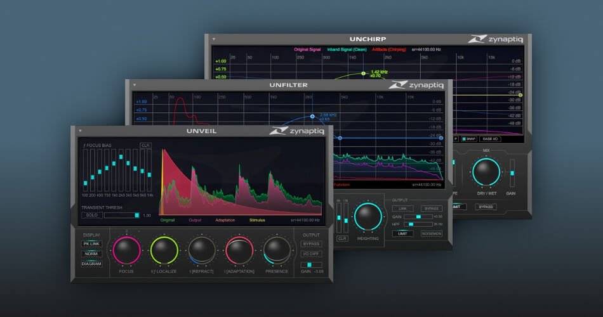Click the UNFILTER output GAIN slider

point(418,217)
